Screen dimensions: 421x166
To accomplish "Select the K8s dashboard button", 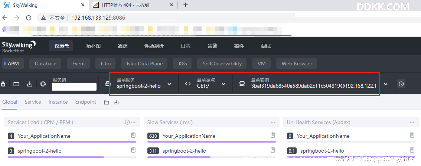I will coord(183,64).
